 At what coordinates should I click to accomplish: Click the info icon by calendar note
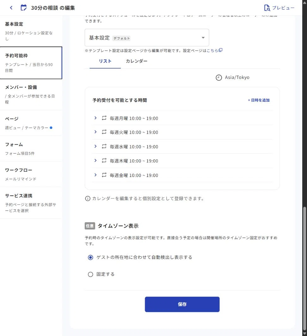[x=88, y=199]
